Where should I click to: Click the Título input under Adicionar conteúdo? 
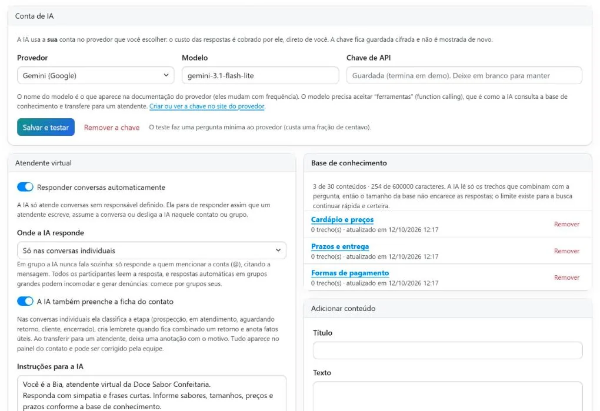[x=448, y=350]
